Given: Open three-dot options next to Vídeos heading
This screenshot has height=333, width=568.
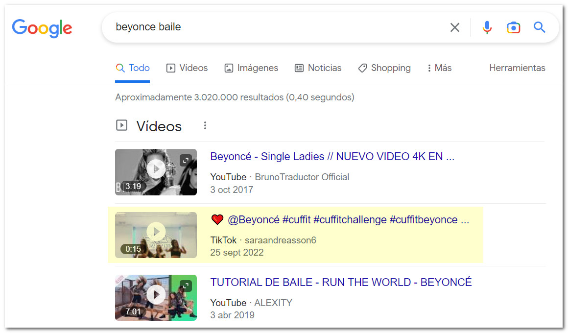Looking at the screenshot, I should tap(205, 126).
